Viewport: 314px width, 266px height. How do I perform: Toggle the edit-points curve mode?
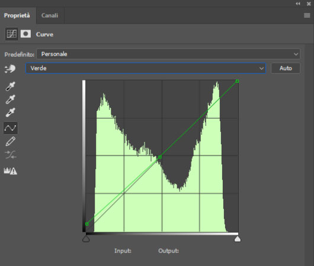tap(11, 128)
